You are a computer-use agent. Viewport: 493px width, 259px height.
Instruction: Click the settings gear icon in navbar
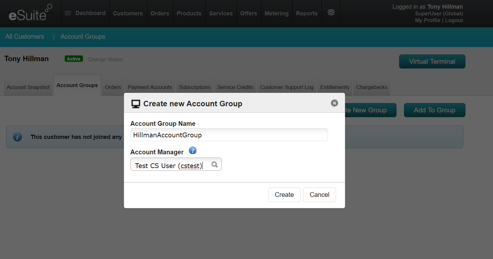point(331,12)
